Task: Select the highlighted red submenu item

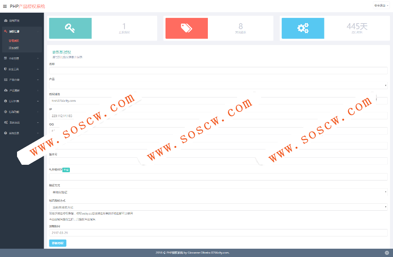Action: pos(14,41)
